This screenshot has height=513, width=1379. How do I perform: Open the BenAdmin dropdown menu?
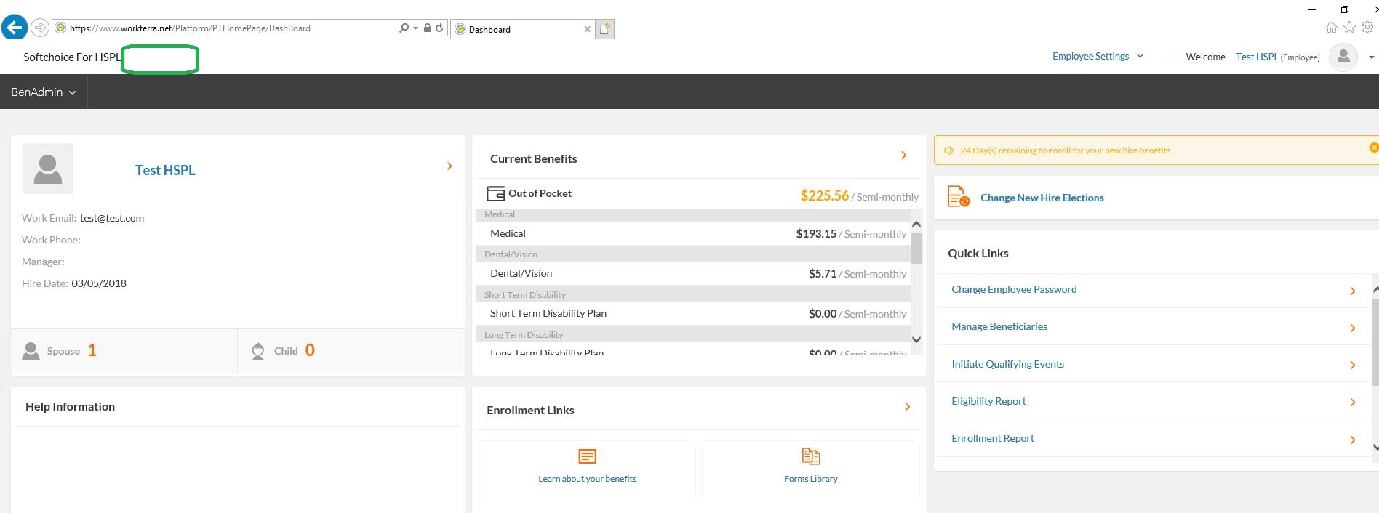click(x=43, y=92)
